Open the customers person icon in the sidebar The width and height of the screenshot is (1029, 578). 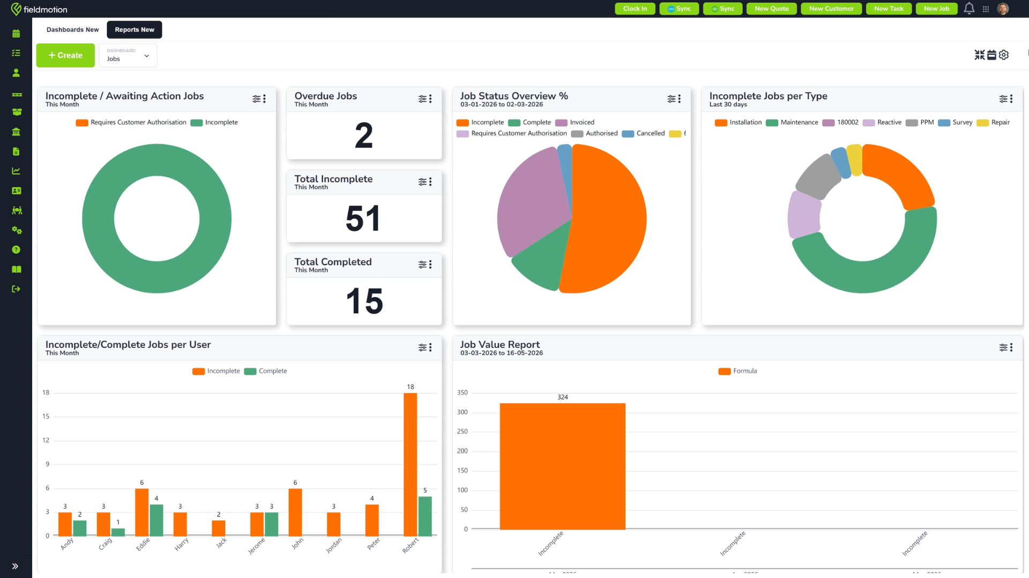pos(16,73)
